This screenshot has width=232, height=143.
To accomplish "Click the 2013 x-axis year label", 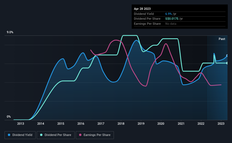I will (x=21, y=124).
